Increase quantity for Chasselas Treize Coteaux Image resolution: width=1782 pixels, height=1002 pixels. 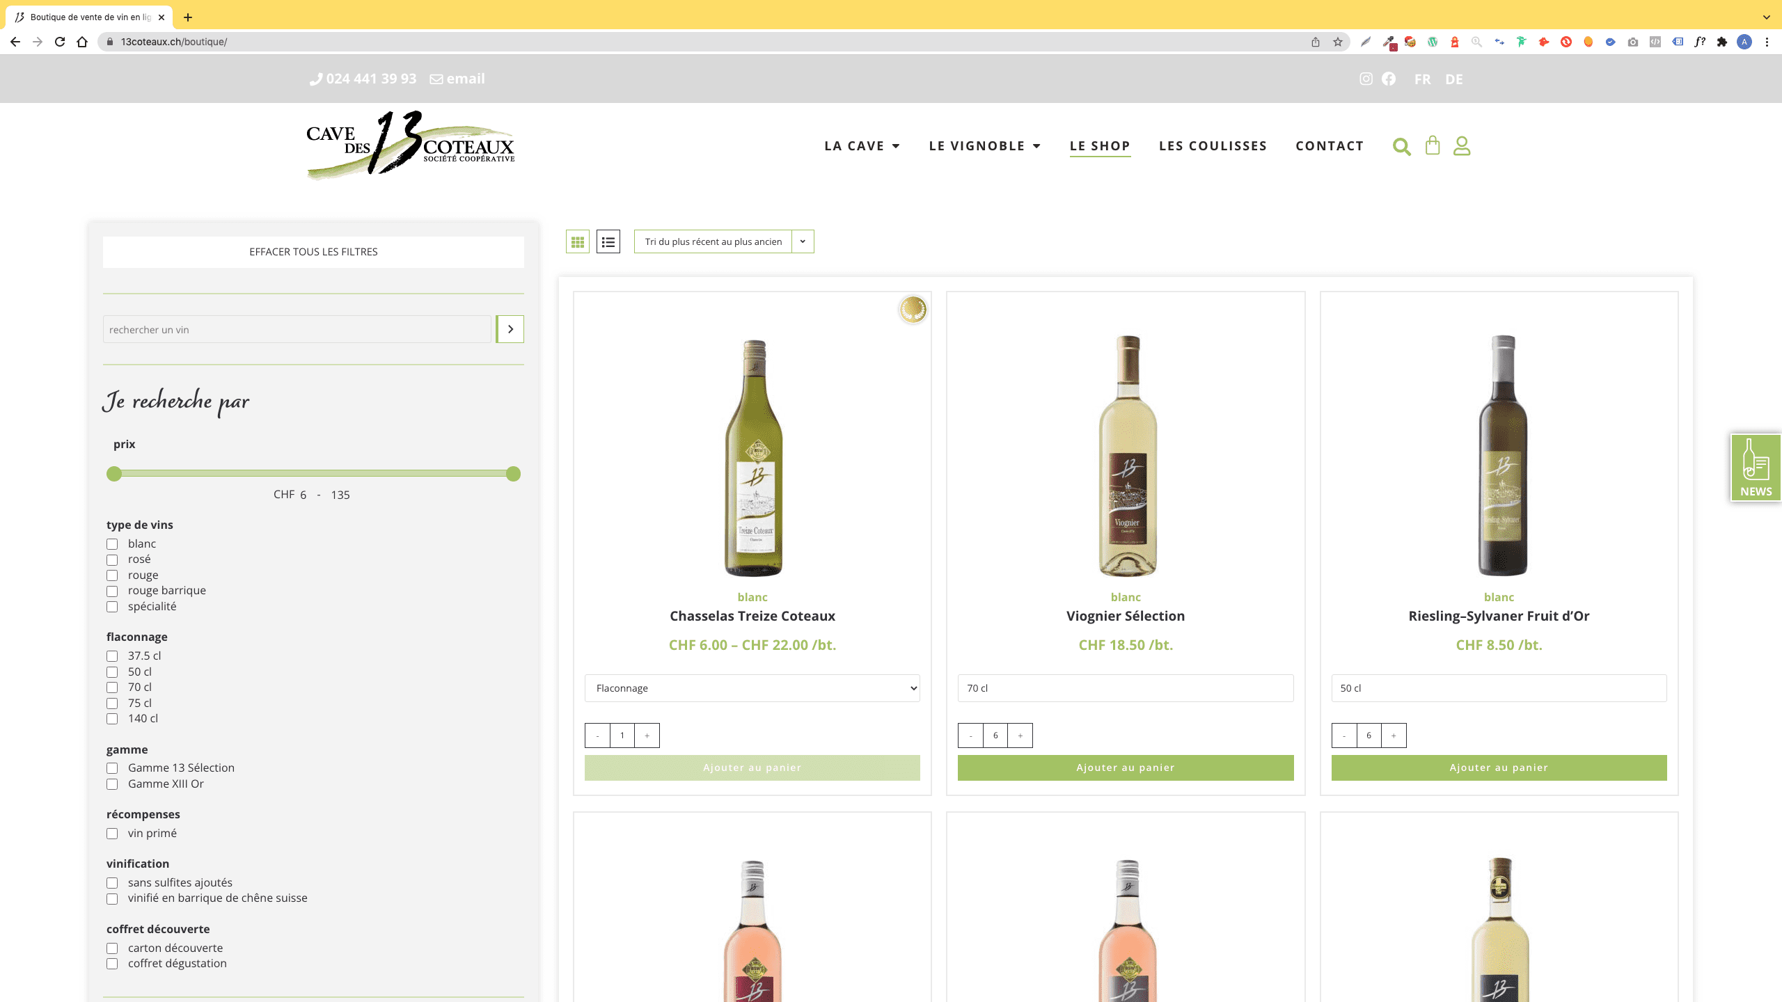(647, 735)
